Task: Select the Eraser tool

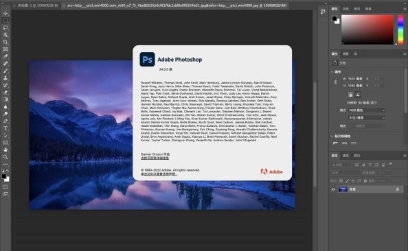Action: (x=5, y=93)
